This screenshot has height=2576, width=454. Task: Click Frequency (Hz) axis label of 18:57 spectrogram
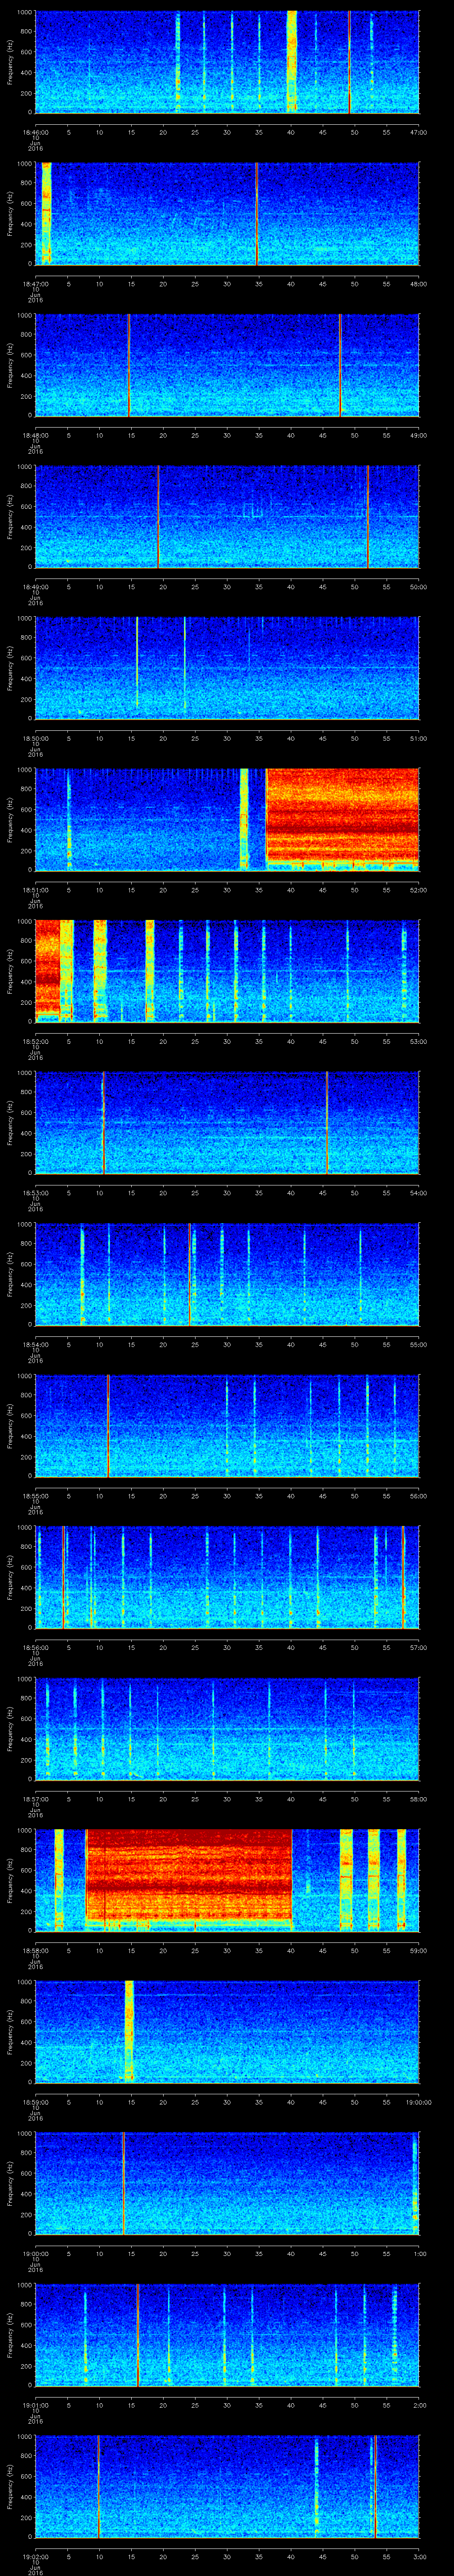click(x=10, y=1728)
